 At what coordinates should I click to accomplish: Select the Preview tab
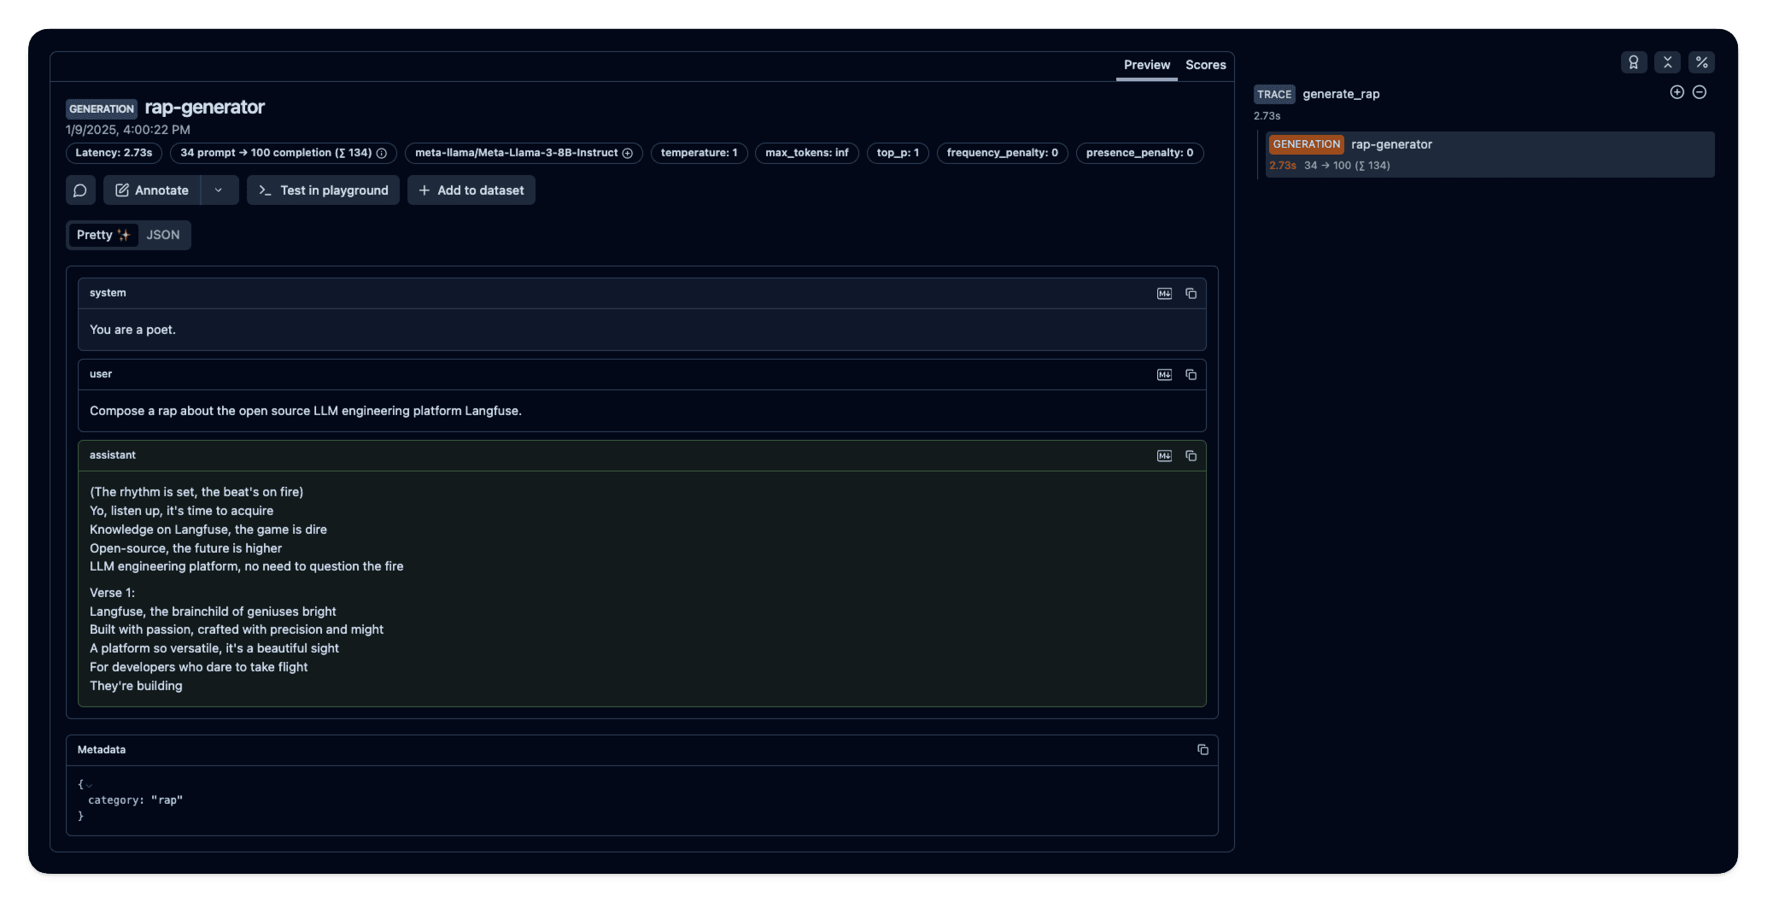1146,65
